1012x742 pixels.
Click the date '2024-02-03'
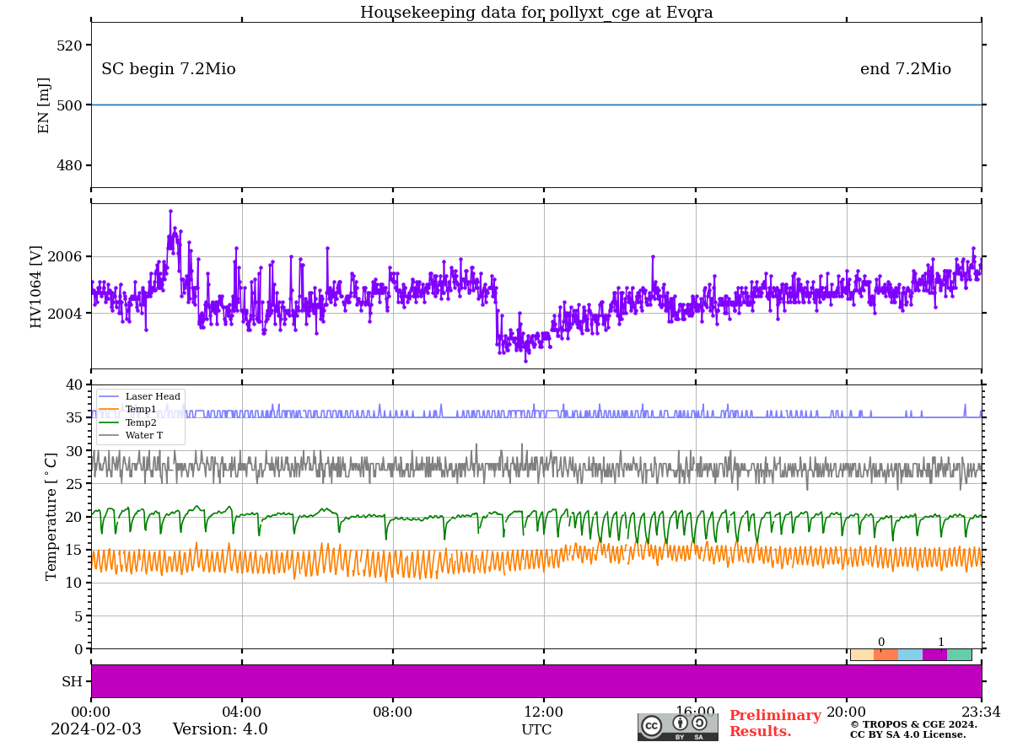tap(96, 729)
